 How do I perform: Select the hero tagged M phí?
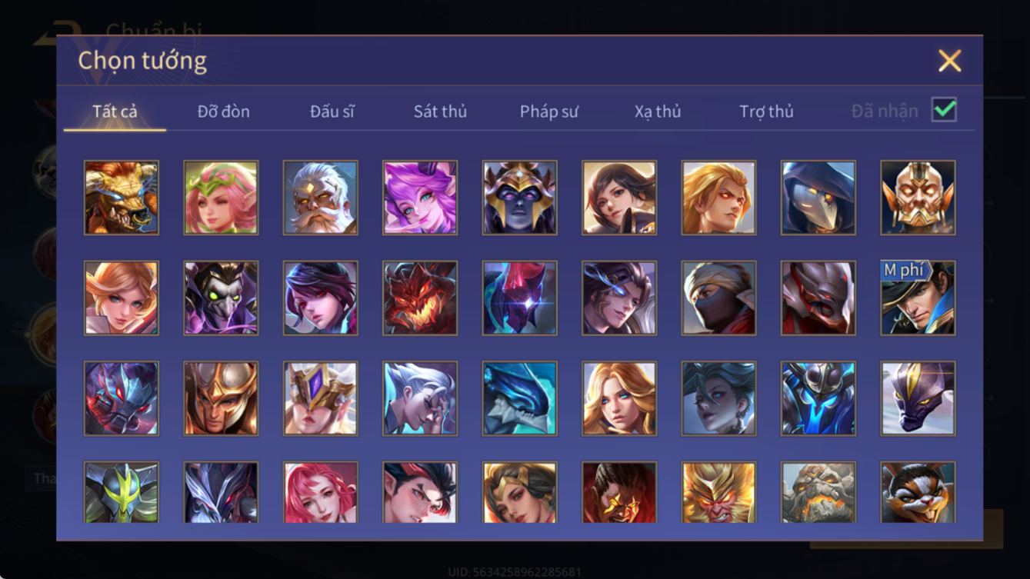click(918, 298)
